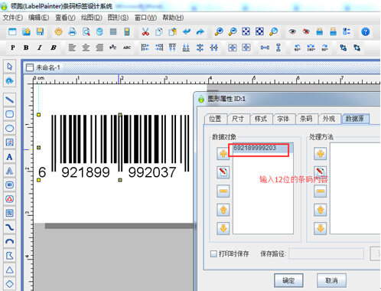The image size is (381, 291).
Task: Click the eye preview icon in toolbar
Action: tap(292, 31)
